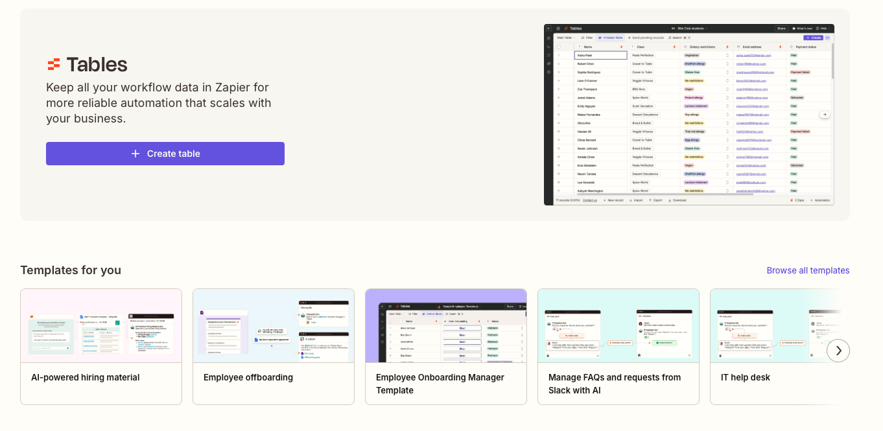Show the next templates with the chevron arrow
The height and width of the screenshot is (431, 883).
point(838,351)
